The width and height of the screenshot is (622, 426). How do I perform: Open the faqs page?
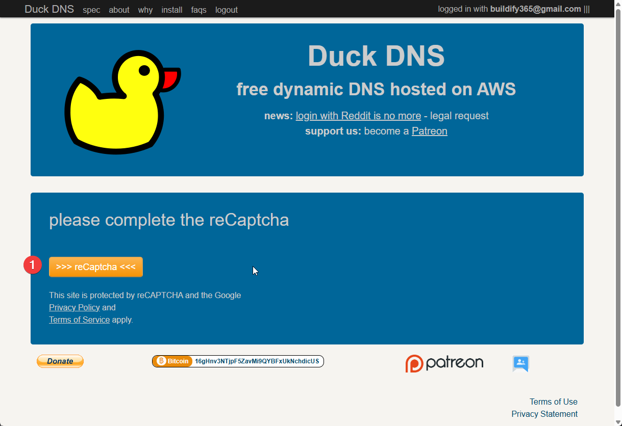pos(199,10)
